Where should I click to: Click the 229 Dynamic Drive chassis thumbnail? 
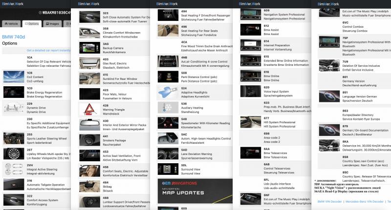pyautogui.click(x=14, y=108)
